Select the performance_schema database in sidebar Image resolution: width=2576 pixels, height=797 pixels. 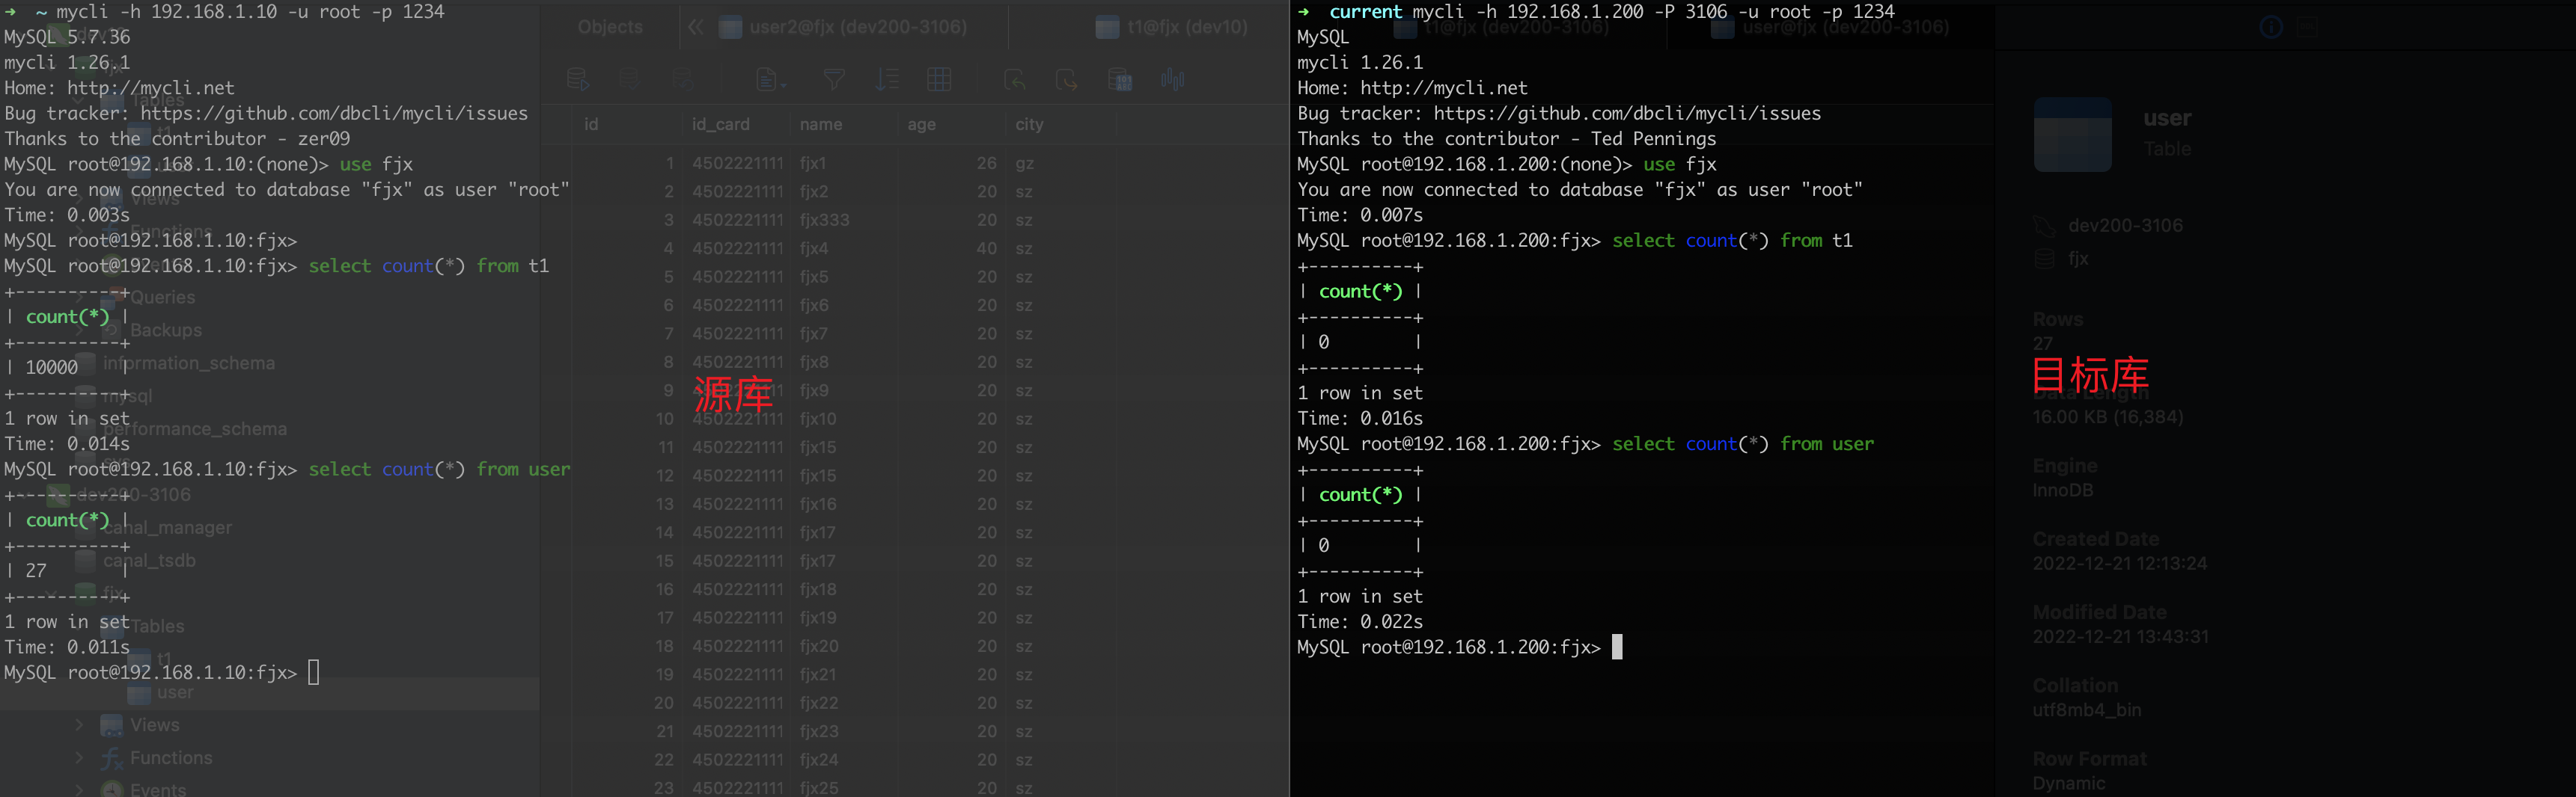pos(195,428)
